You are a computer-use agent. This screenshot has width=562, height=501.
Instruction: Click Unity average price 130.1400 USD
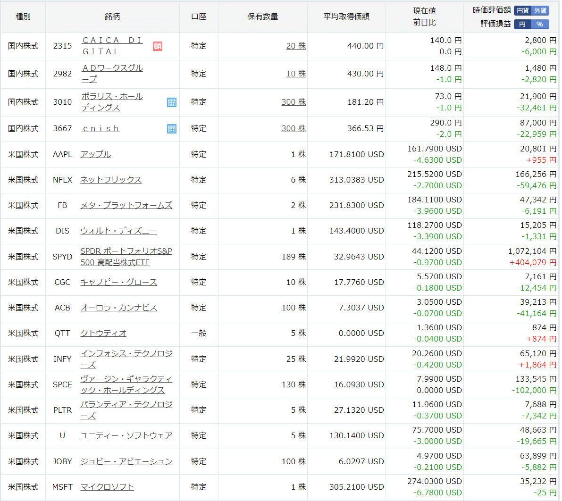click(357, 435)
